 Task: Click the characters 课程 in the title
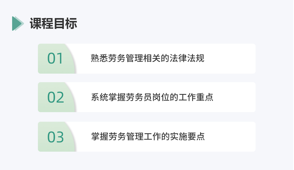coord(42,24)
